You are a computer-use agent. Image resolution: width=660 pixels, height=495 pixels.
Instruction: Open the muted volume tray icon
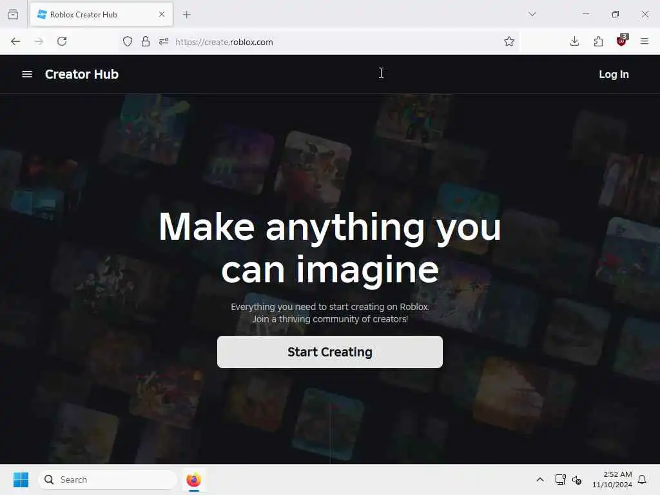coord(577,480)
